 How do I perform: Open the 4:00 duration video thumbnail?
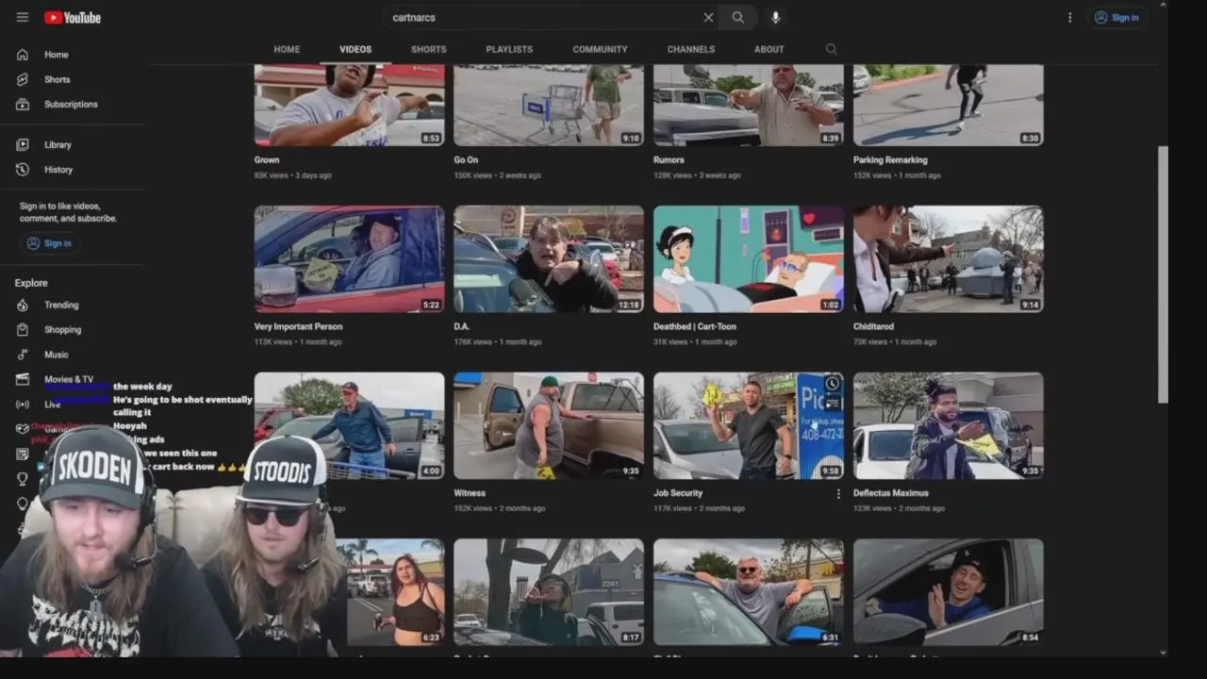[349, 425]
